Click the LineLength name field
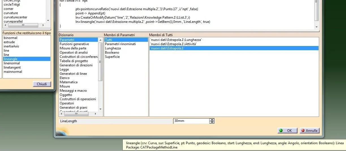Image resolution: width=346 pixels, height=151 pixels. click(x=115, y=121)
